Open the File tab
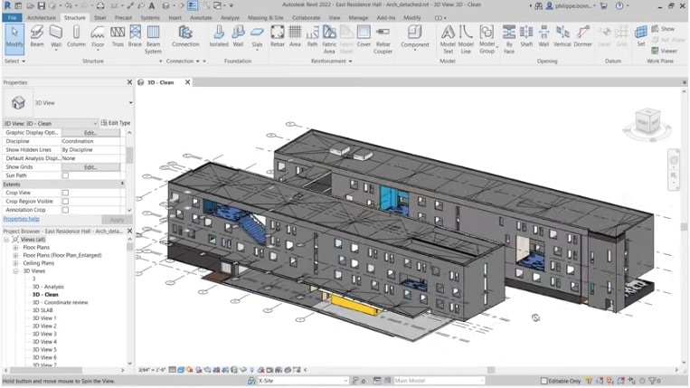The image size is (690, 388). click(12, 17)
